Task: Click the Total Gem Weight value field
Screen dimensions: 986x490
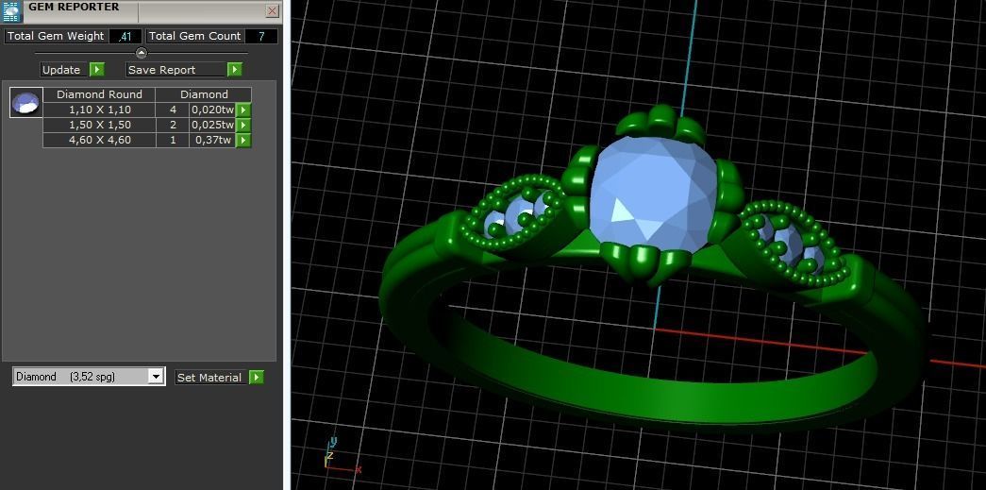Action: pyautogui.click(x=125, y=36)
